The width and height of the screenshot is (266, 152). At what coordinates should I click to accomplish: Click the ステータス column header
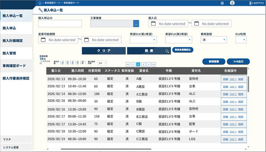(112, 71)
